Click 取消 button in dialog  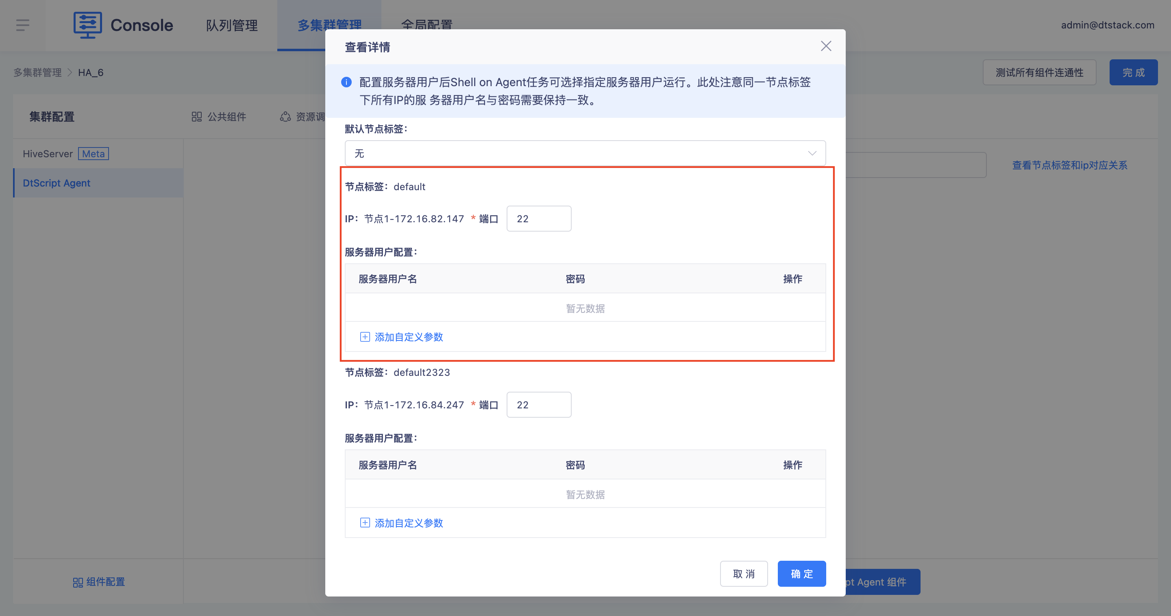click(744, 573)
